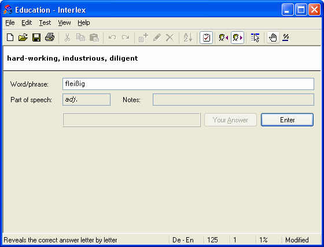
Task: Click the Redo arrow icon
Action: [x=126, y=38]
